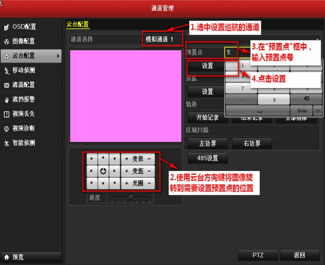Click the 视频丢失 question mark icon
Screen dimensions: 325x265
pos(7,114)
